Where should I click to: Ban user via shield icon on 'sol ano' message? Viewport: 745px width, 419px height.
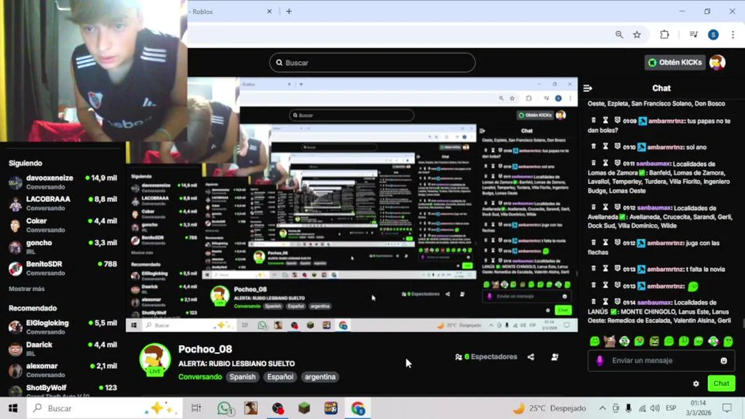click(617, 147)
